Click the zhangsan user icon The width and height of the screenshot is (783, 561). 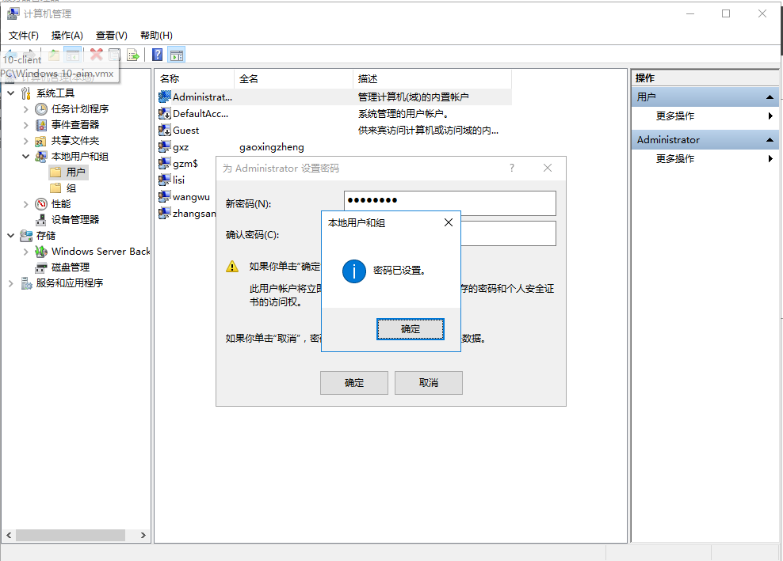164,213
